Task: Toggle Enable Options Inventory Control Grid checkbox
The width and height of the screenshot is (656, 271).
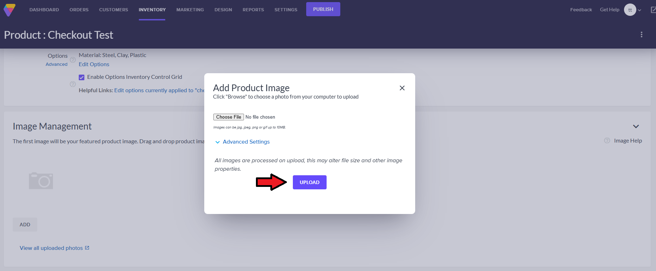Action: [x=82, y=77]
